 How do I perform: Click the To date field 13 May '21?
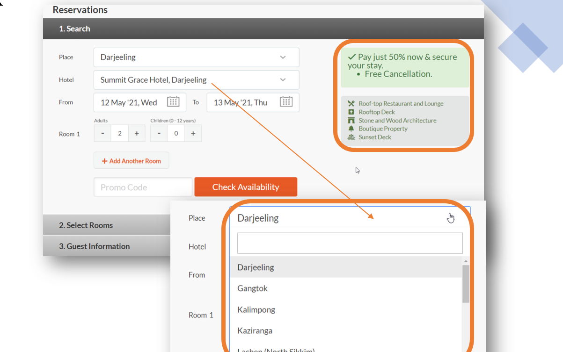253,102
